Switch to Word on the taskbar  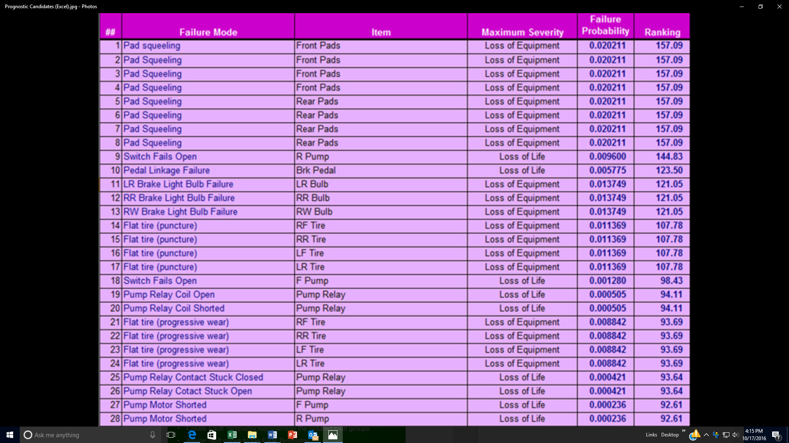(x=272, y=435)
